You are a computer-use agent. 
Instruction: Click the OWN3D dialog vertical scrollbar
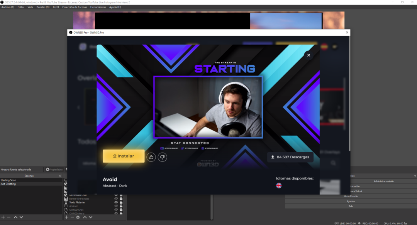coord(349,96)
